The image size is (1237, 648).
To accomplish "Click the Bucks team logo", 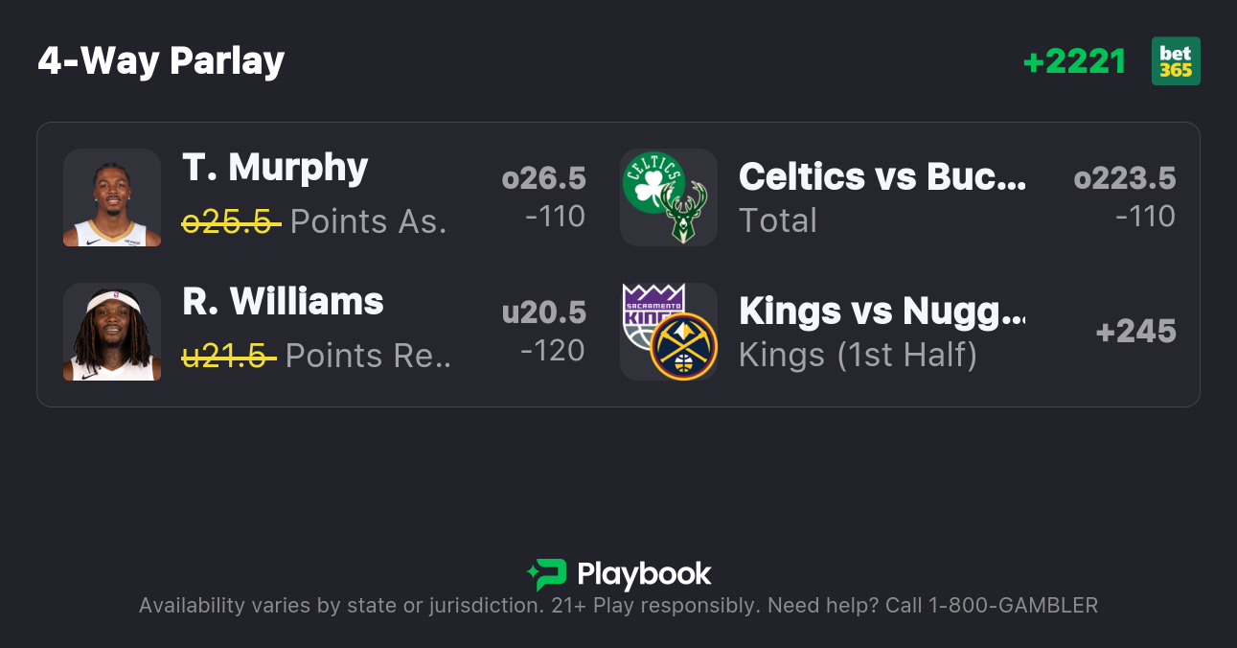I will (684, 213).
